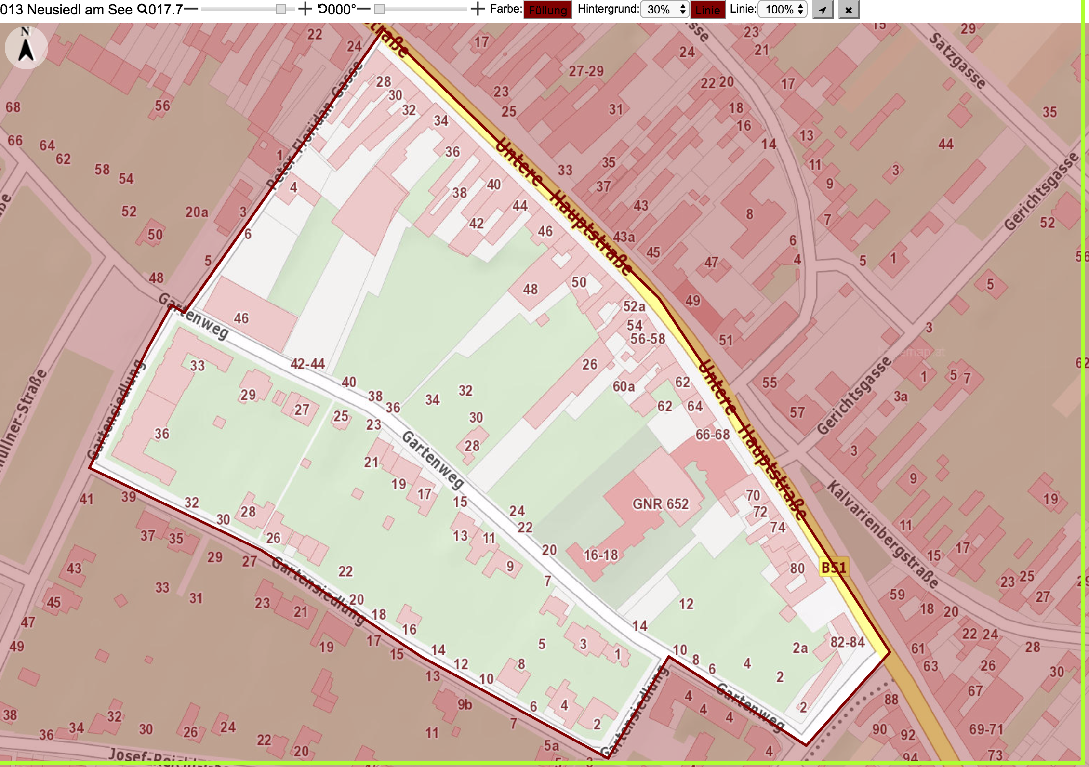The image size is (1089, 767).
Task: Click the zoom plus icon
Action: (x=305, y=9)
